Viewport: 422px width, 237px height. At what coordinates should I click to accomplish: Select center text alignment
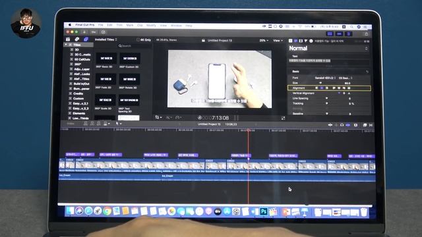coord(322,88)
